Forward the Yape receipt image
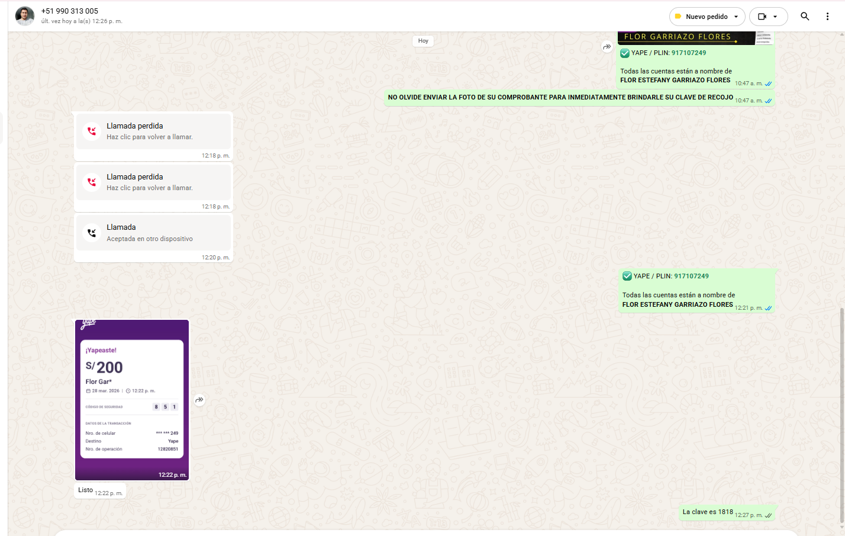This screenshot has height=536, width=845. point(199,400)
